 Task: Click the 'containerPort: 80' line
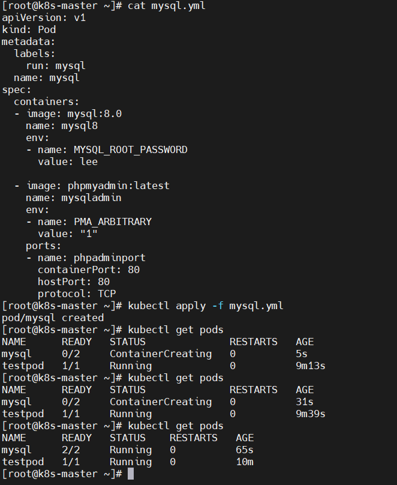tap(89, 270)
